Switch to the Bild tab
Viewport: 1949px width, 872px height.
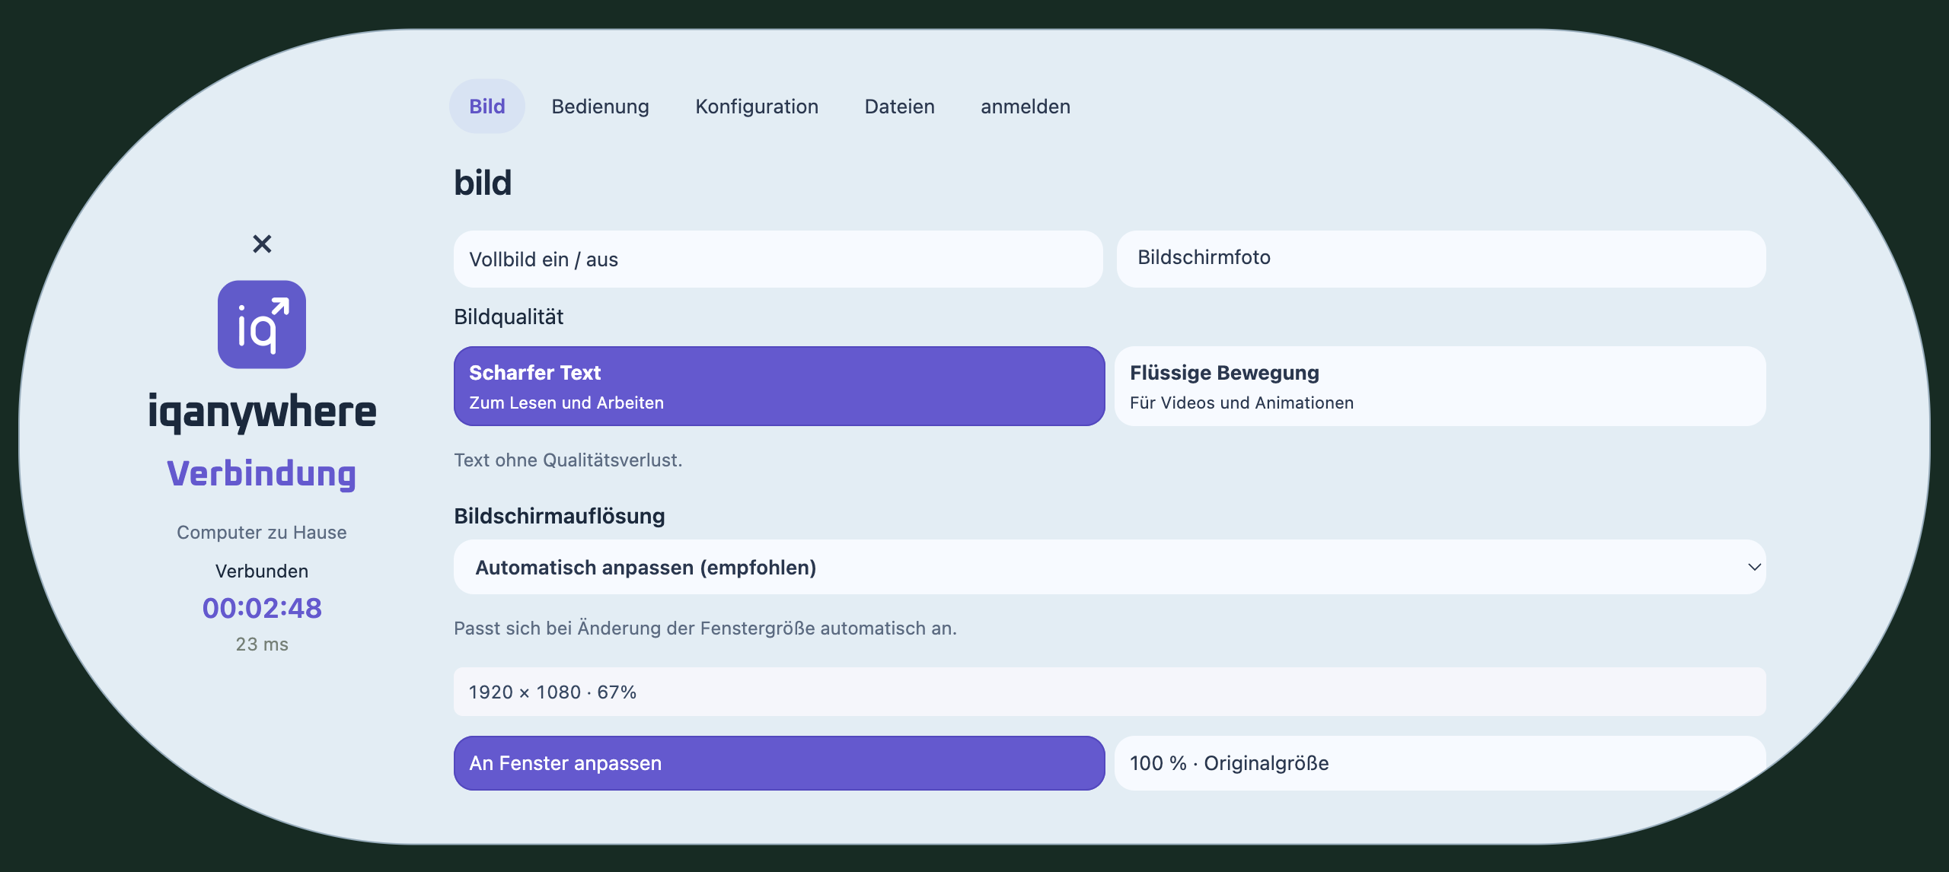[487, 107]
